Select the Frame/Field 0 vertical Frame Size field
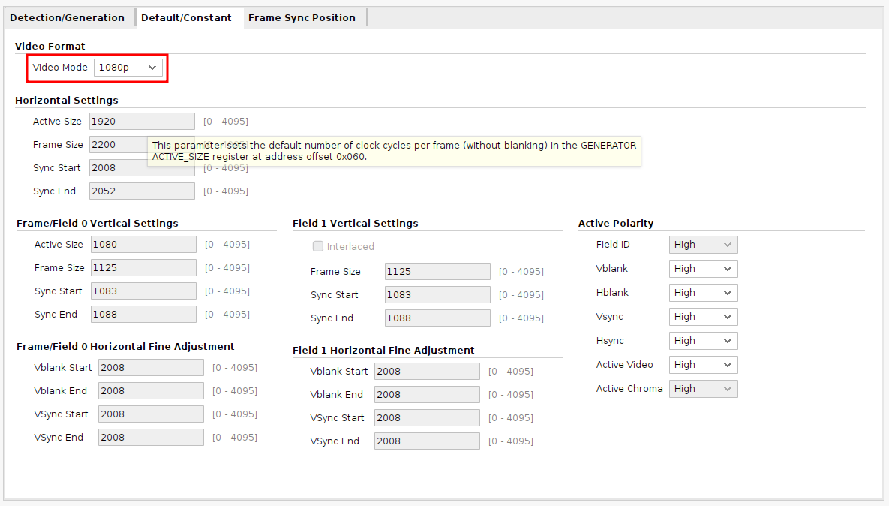The width and height of the screenshot is (889, 506). (143, 268)
